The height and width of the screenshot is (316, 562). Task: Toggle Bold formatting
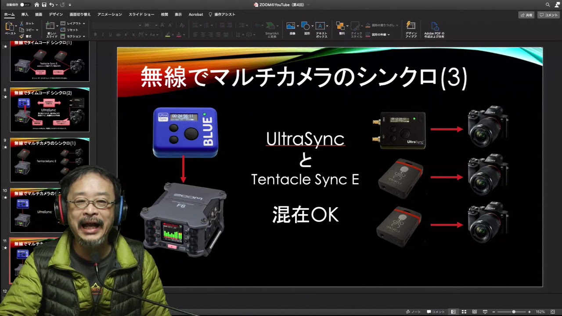pos(96,34)
